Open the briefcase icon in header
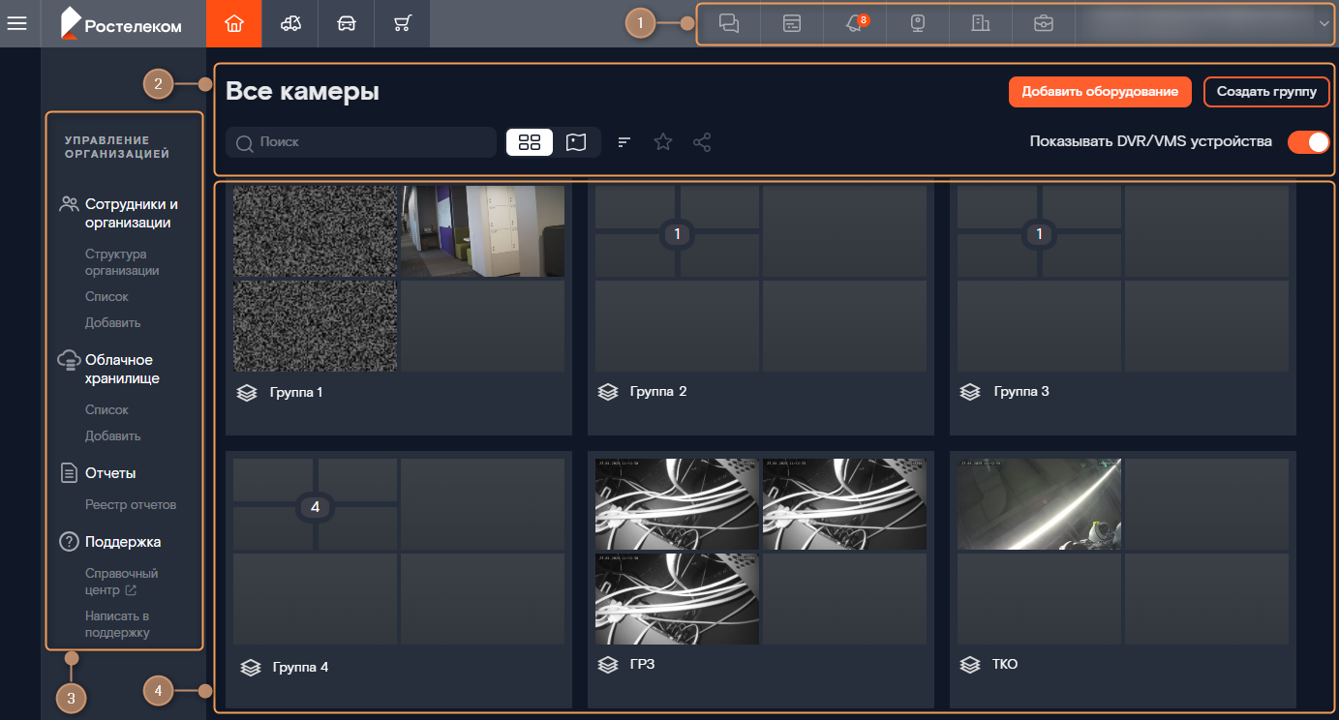Viewport: 1339px width, 720px height. [1044, 24]
